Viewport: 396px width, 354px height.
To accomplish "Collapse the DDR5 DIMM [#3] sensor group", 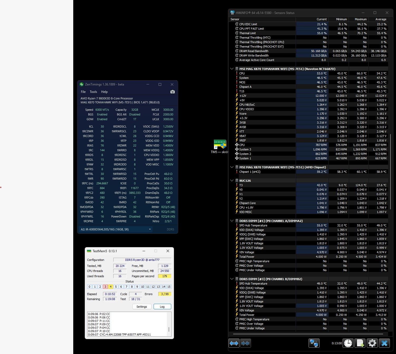I will click(232, 279).
